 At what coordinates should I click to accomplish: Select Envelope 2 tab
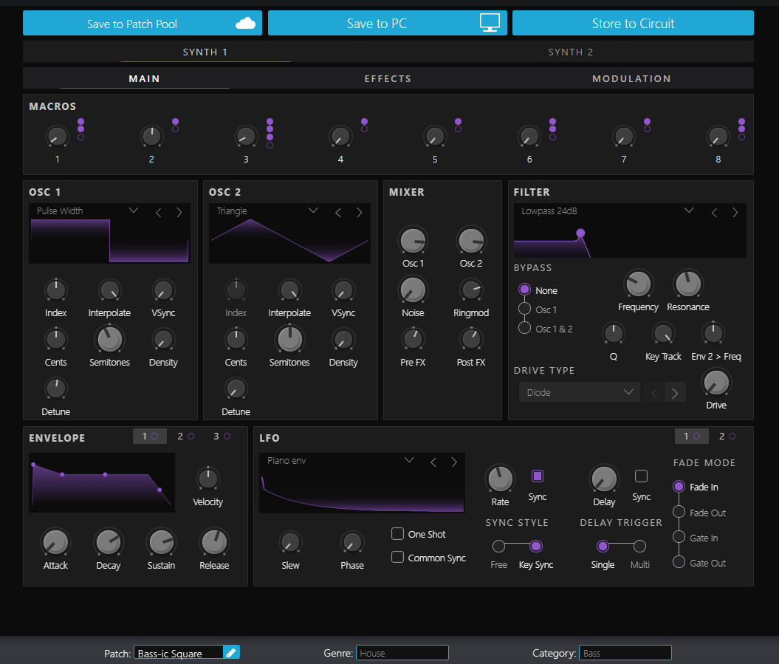[x=185, y=437]
